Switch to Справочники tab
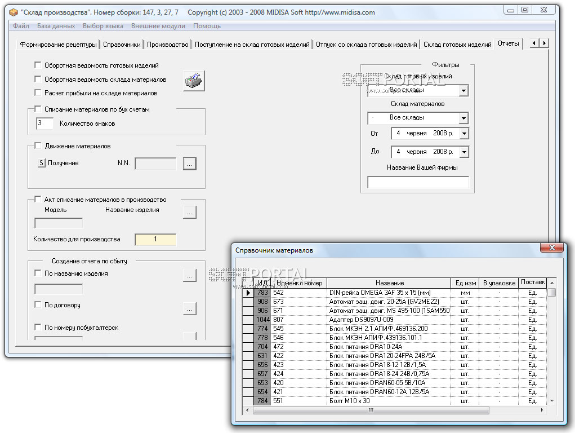 (x=122, y=45)
